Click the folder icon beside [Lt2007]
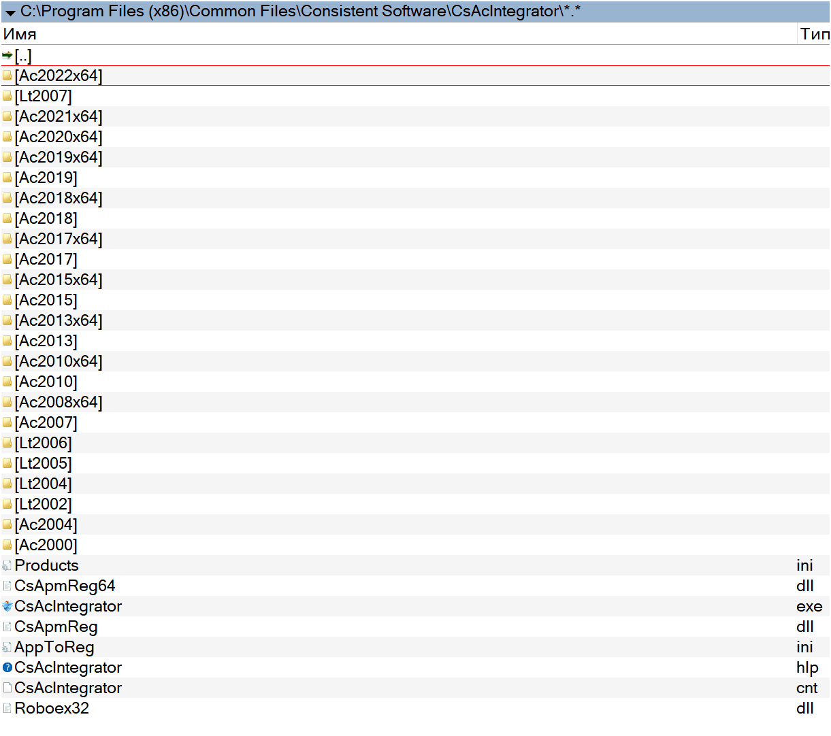This screenshot has width=831, height=736. [x=7, y=96]
